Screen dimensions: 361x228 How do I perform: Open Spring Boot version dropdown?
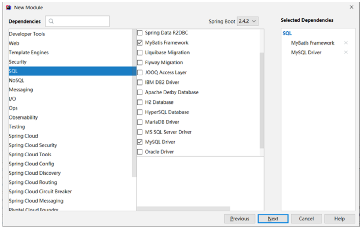point(248,21)
